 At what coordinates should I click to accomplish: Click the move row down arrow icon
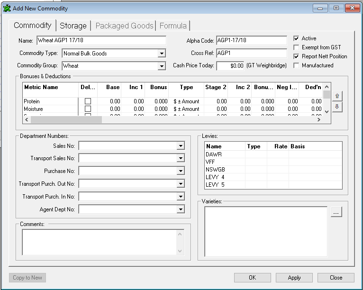click(x=337, y=107)
